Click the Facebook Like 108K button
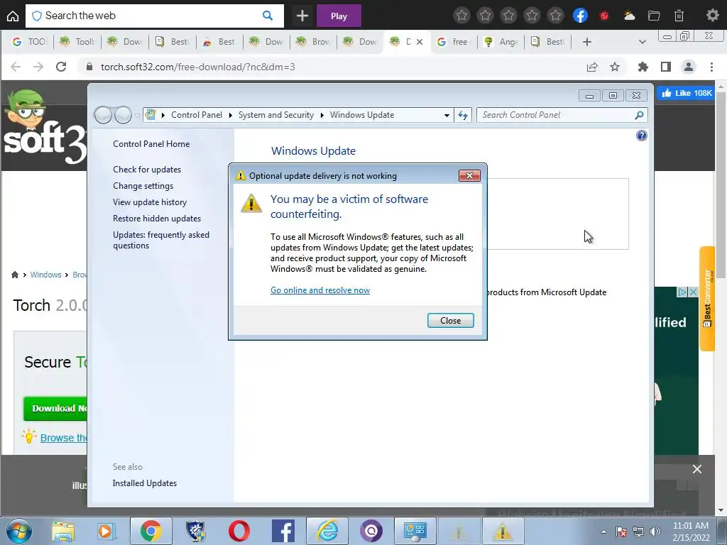The width and height of the screenshot is (727, 545). pos(687,93)
